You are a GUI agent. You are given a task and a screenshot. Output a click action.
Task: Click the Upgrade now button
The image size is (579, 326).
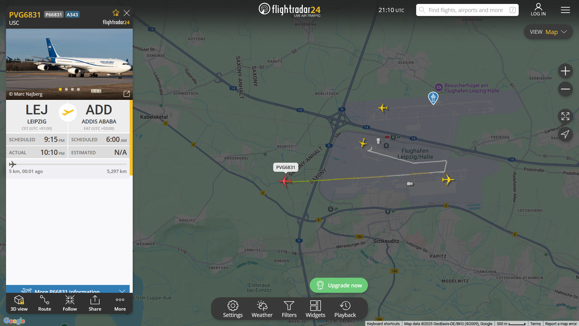339,285
